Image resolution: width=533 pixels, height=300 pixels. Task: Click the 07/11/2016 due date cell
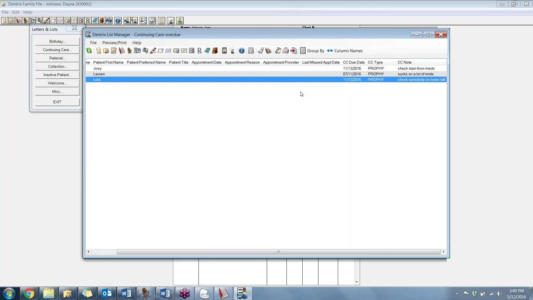[x=352, y=74]
